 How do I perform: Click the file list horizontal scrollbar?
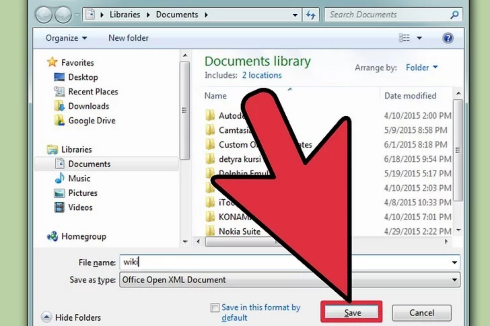click(x=237, y=241)
